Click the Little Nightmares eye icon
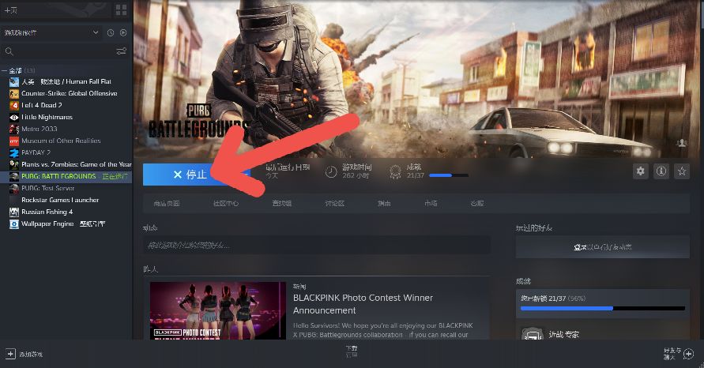Viewport: 704px width, 368px height. pyautogui.click(x=14, y=117)
